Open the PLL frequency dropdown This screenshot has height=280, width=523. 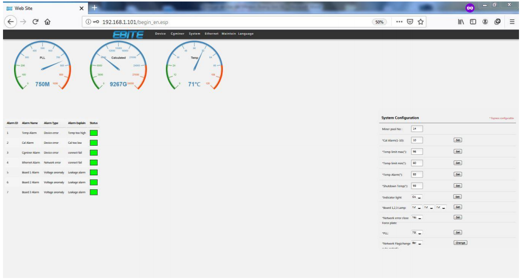[x=416, y=232]
